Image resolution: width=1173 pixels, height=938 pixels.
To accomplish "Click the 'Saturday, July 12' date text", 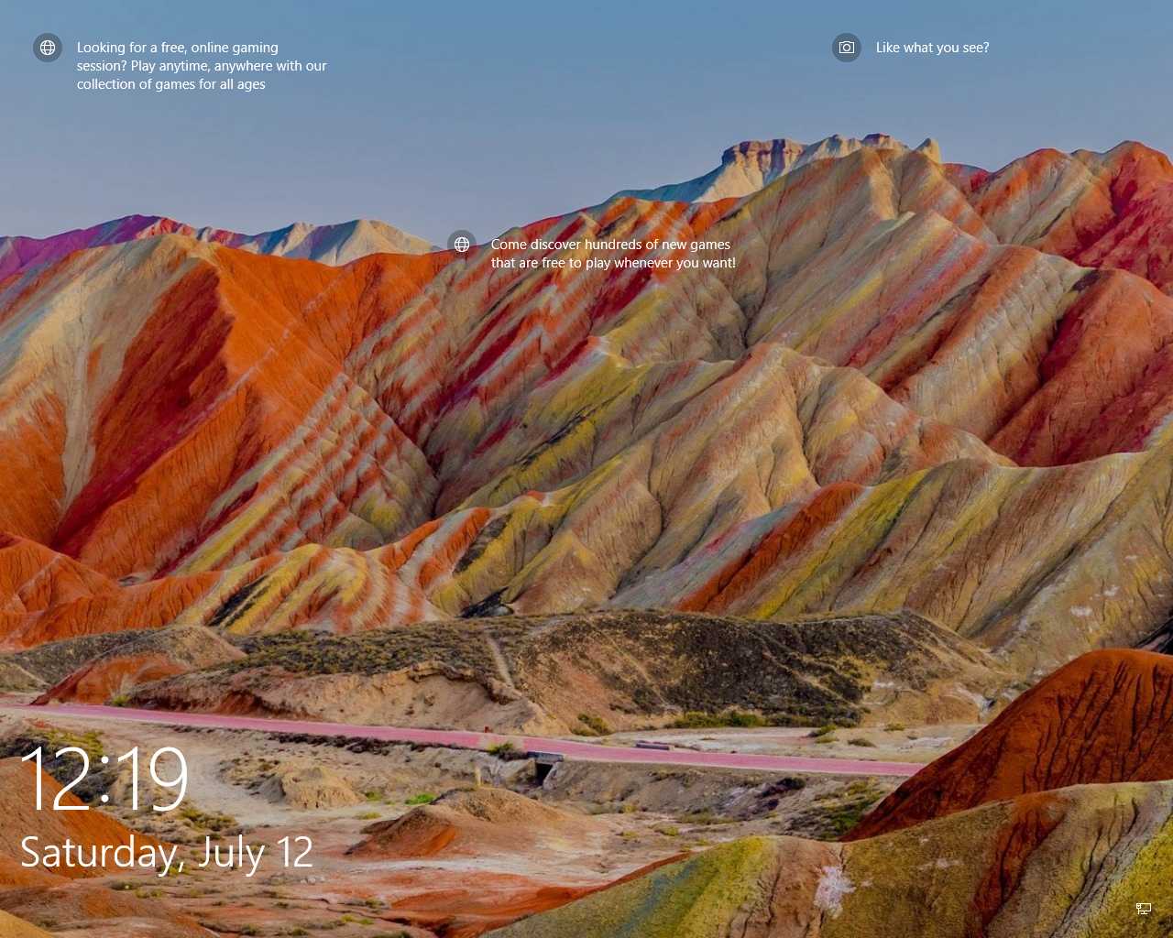I will [x=167, y=853].
